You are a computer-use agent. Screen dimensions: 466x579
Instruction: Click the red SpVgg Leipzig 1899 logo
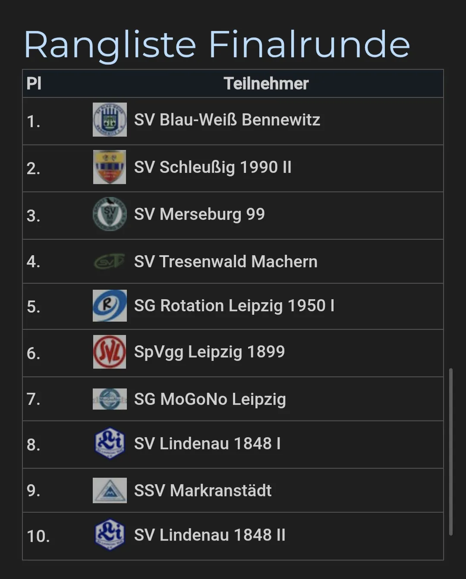(110, 352)
